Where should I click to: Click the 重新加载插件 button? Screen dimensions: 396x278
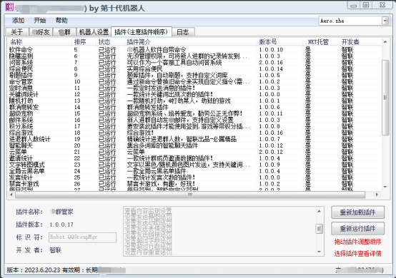point(357,212)
